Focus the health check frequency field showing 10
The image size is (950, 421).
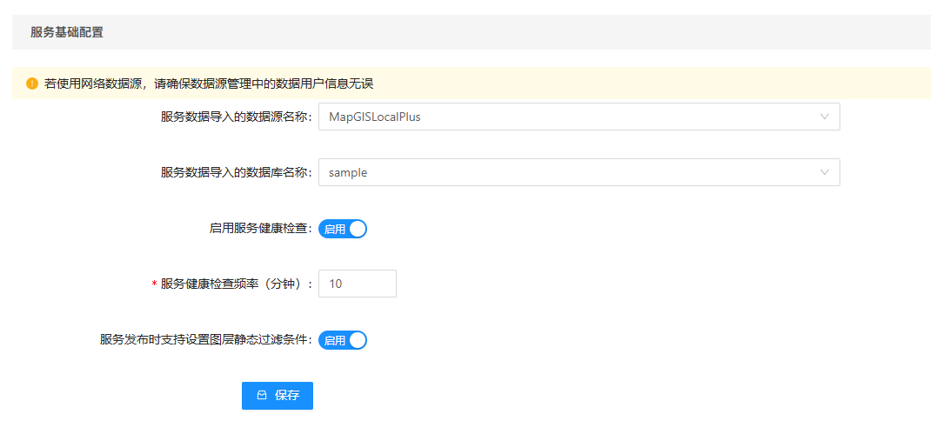357,284
